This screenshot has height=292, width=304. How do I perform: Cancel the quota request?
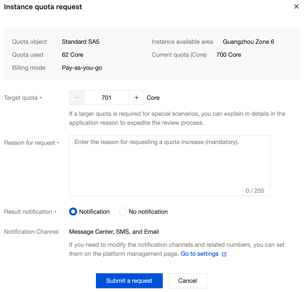pyautogui.click(x=187, y=281)
